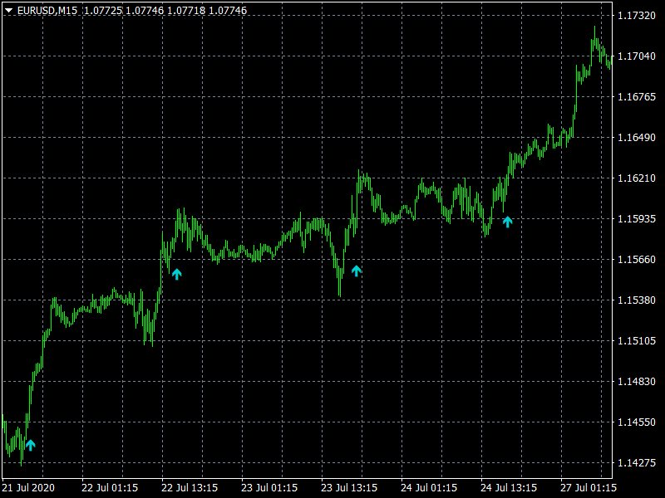Click the 22 Jul 01:15 time label
Viewport: 665px width, 498px height.
pos(110,487)
